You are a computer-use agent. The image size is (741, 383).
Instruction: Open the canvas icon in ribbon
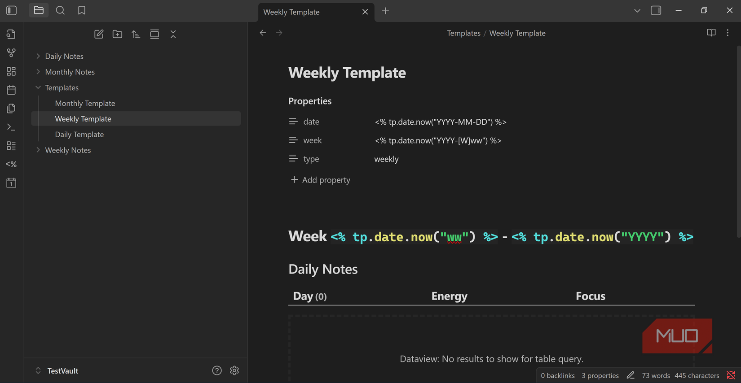click(x=11, y=71)
